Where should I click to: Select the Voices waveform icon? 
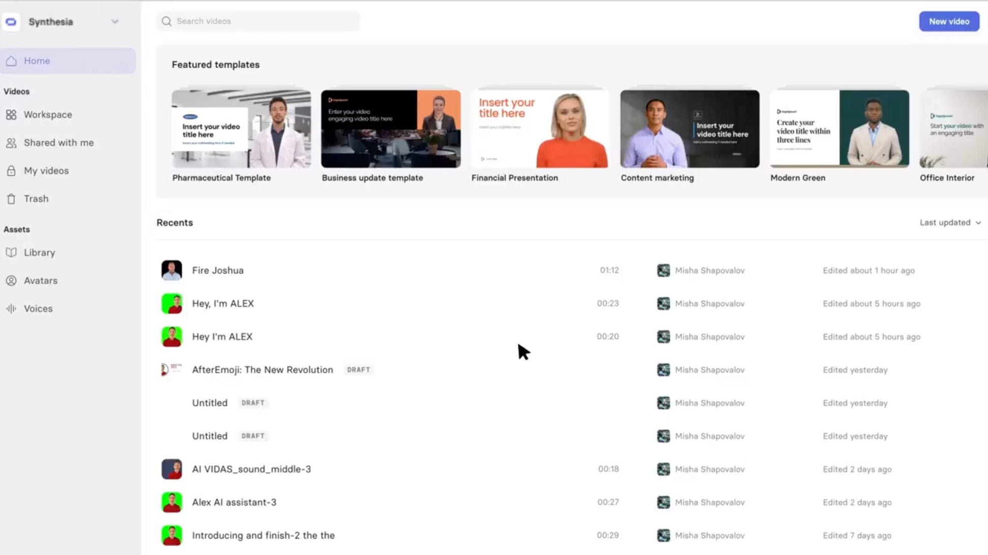[12, 308]
